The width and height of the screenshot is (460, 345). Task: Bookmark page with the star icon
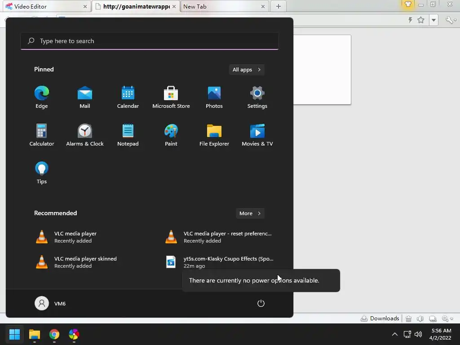click(x=421, y=20)
